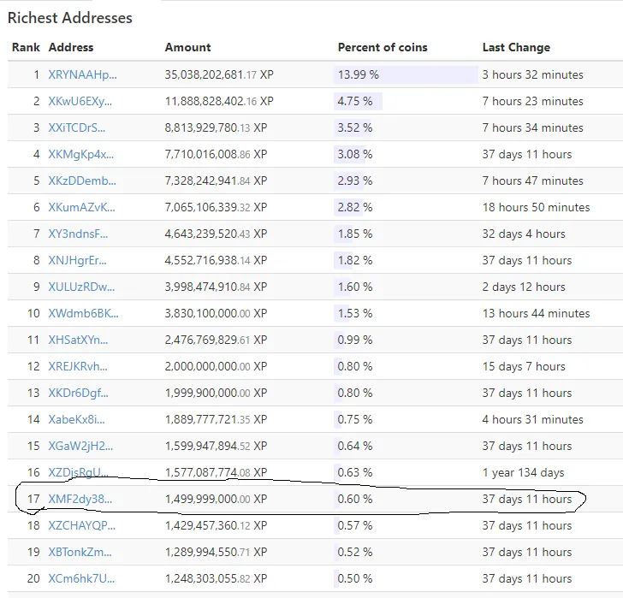Click the 3.08 % percent cell
Screen dimensions: 623x598
tap(355, 154)
